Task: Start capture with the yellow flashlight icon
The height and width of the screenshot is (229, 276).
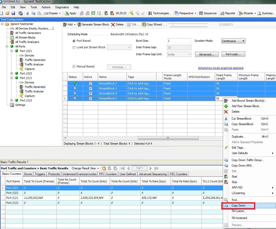Action: pyautogui.click(x=131, y=13)
